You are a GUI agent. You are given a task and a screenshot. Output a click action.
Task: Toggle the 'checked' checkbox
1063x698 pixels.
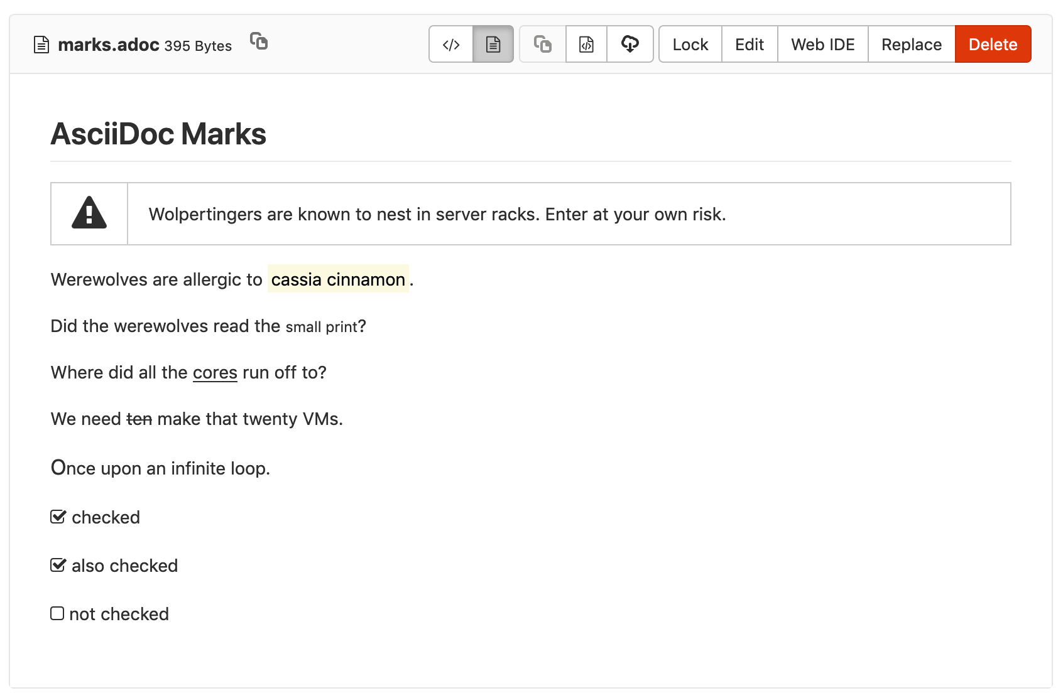click(x=58, y=517)
